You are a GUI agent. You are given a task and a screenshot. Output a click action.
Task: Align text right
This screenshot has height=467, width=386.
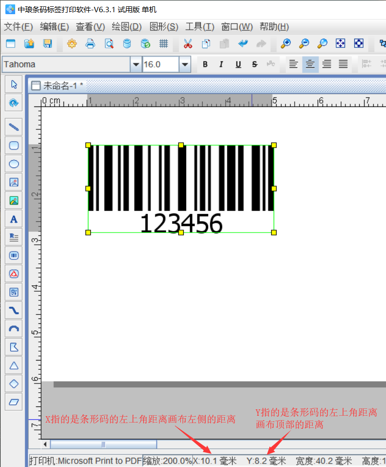(x=327, y=64)
